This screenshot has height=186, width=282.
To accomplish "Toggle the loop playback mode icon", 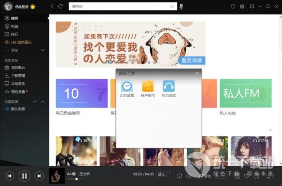I will pyautogui.click(x=179, y=176).
